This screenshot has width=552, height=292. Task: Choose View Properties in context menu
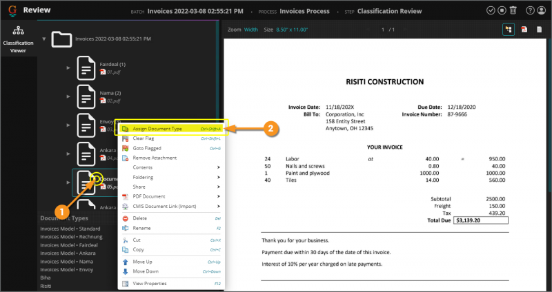172,284
